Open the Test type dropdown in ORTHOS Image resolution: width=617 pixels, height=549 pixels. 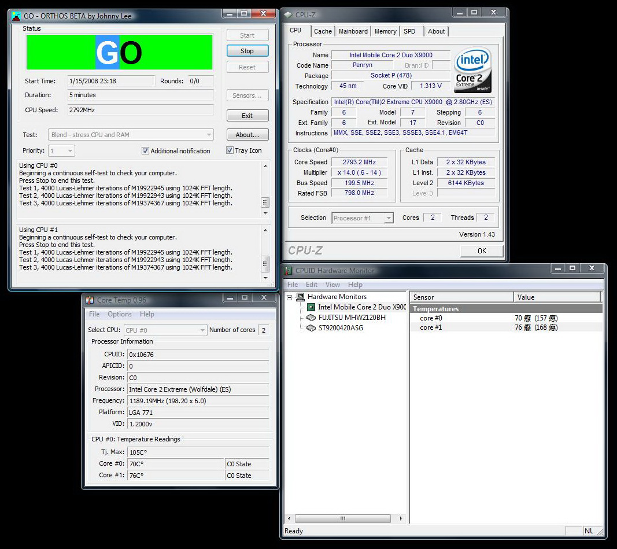coord(131,135)
